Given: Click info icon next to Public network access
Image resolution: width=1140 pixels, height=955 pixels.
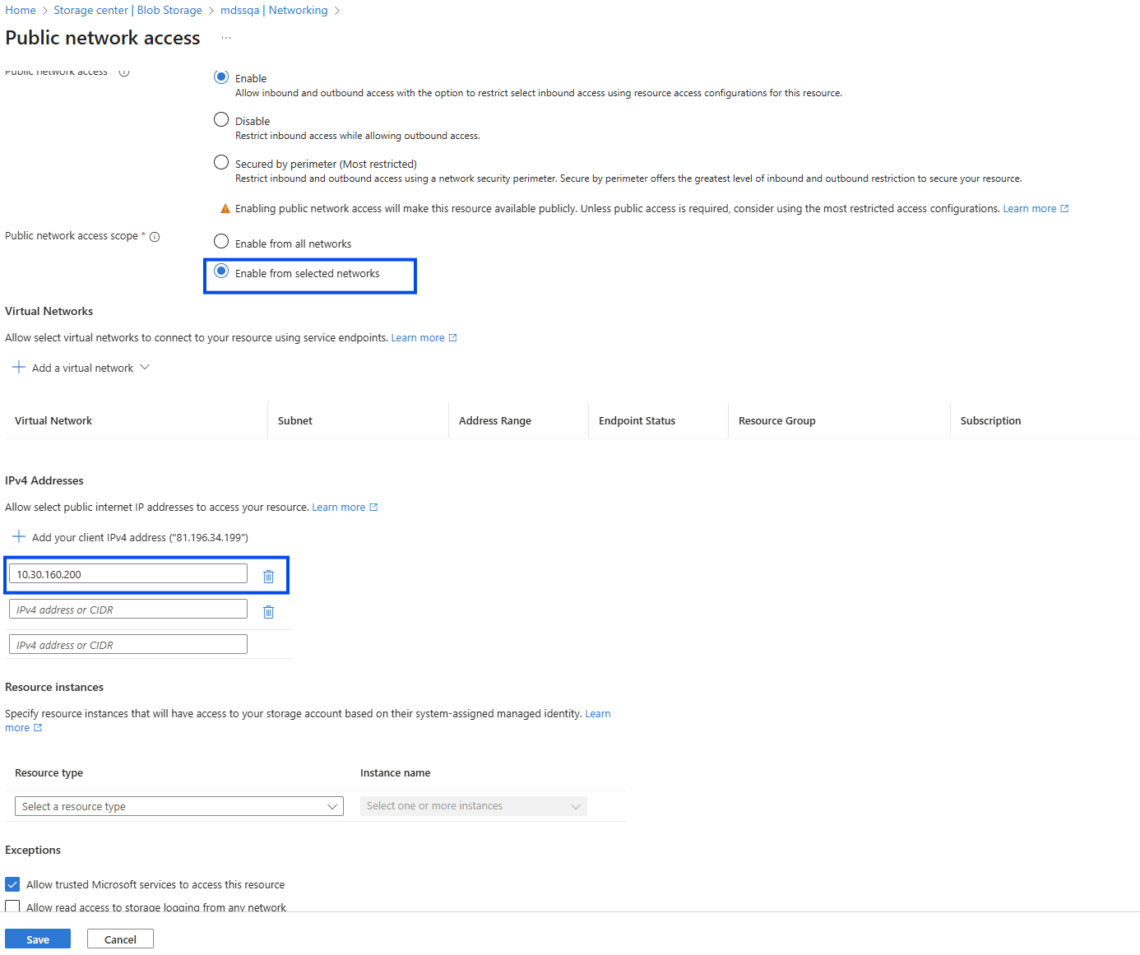Looking at the screenshot, I should (124, 72).
